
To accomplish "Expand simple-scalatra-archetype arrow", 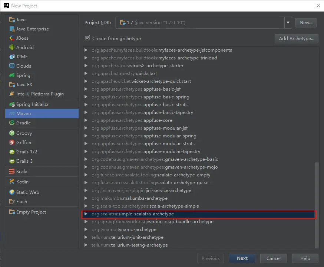I will tap(86, 214).
